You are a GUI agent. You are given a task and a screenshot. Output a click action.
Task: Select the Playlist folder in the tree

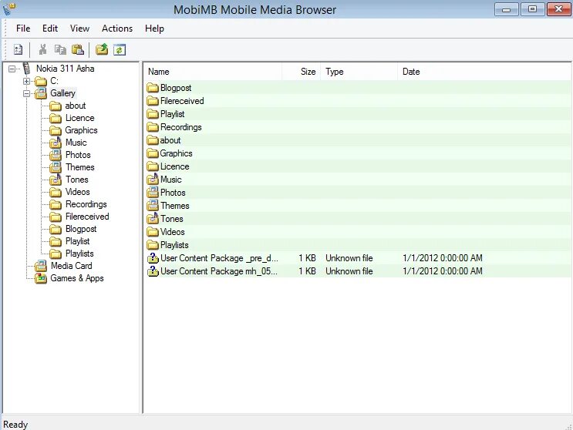[x=77, y=242]
